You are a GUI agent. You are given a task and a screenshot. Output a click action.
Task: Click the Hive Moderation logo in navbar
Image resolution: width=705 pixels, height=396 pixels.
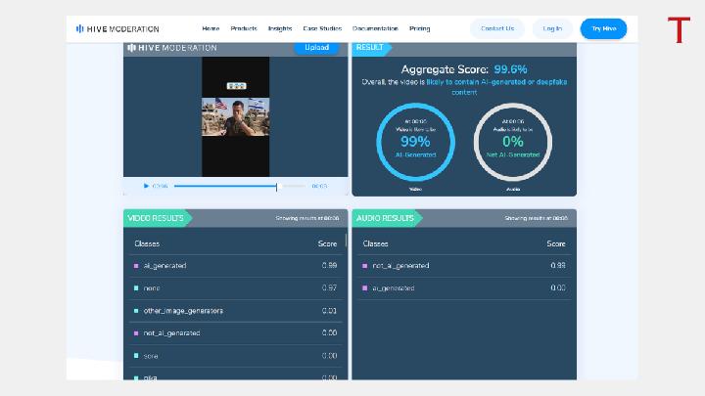pyautogui.click(x=117, y=29)
